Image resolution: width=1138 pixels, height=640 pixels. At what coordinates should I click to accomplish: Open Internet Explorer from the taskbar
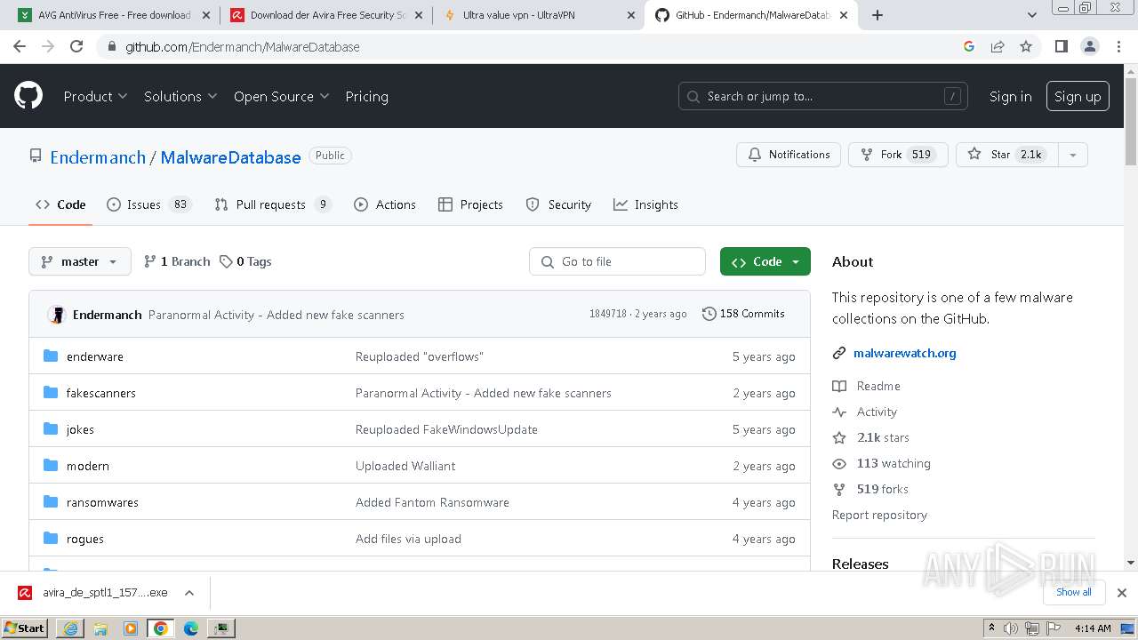[x=70, y=628]
